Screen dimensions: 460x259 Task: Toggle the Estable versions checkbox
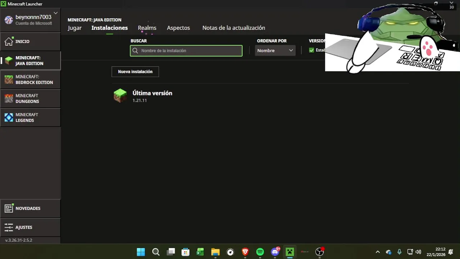[x=311, y=50]
